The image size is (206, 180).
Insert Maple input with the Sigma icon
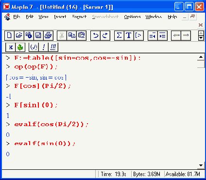tap(119, 35)
